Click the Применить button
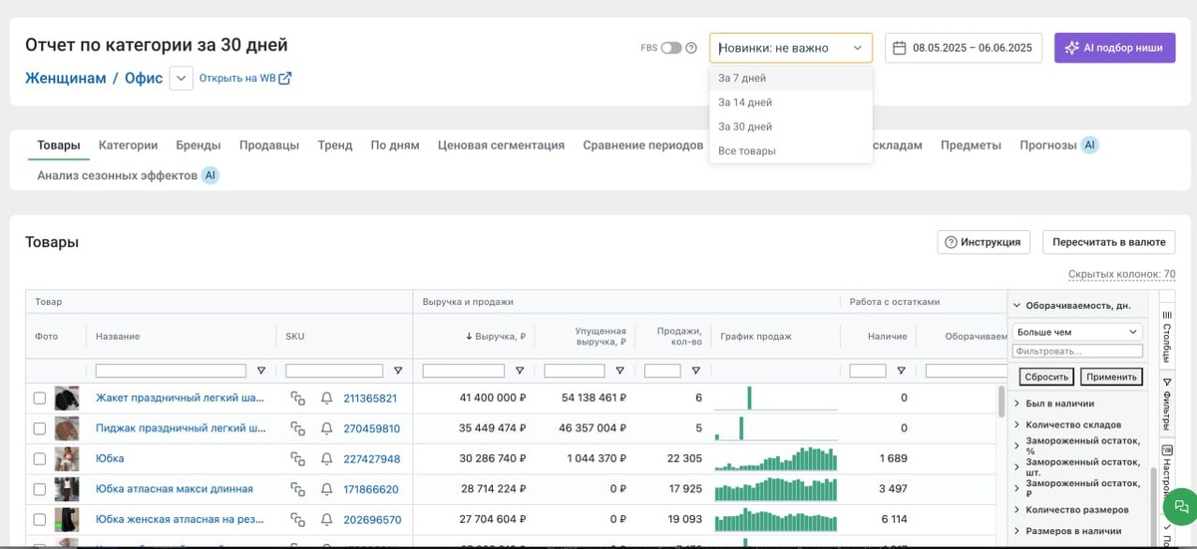 (1111, 377)
